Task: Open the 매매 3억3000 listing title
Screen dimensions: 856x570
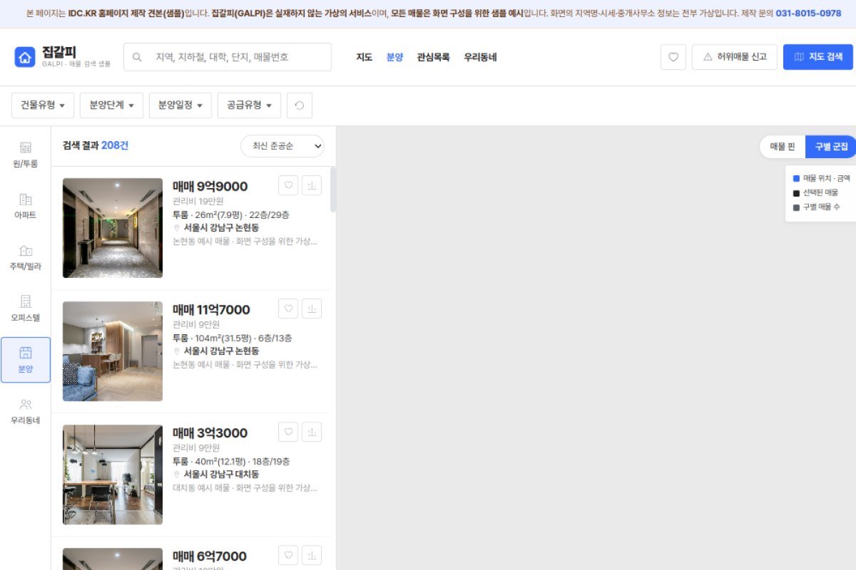Action: pyautogui.click(x=210, y=433)
